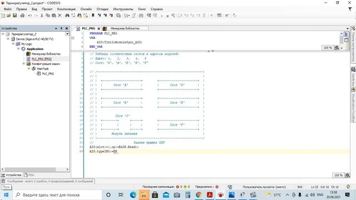Click the code editor zoom magnifier
Image resolution: width=356 pixels, height=200 pixels.
347,176
